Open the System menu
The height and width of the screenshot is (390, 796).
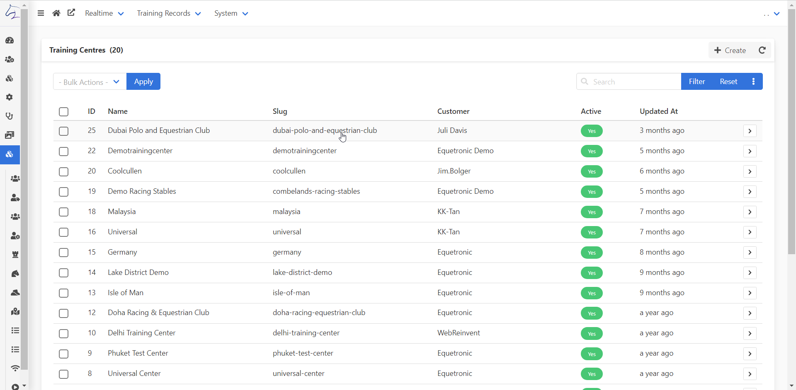[x=231, y=13]
